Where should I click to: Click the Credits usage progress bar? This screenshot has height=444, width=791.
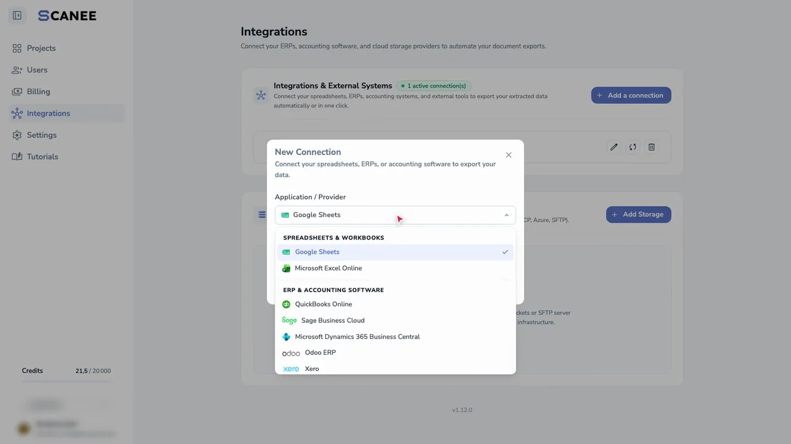tap(66, 381)
